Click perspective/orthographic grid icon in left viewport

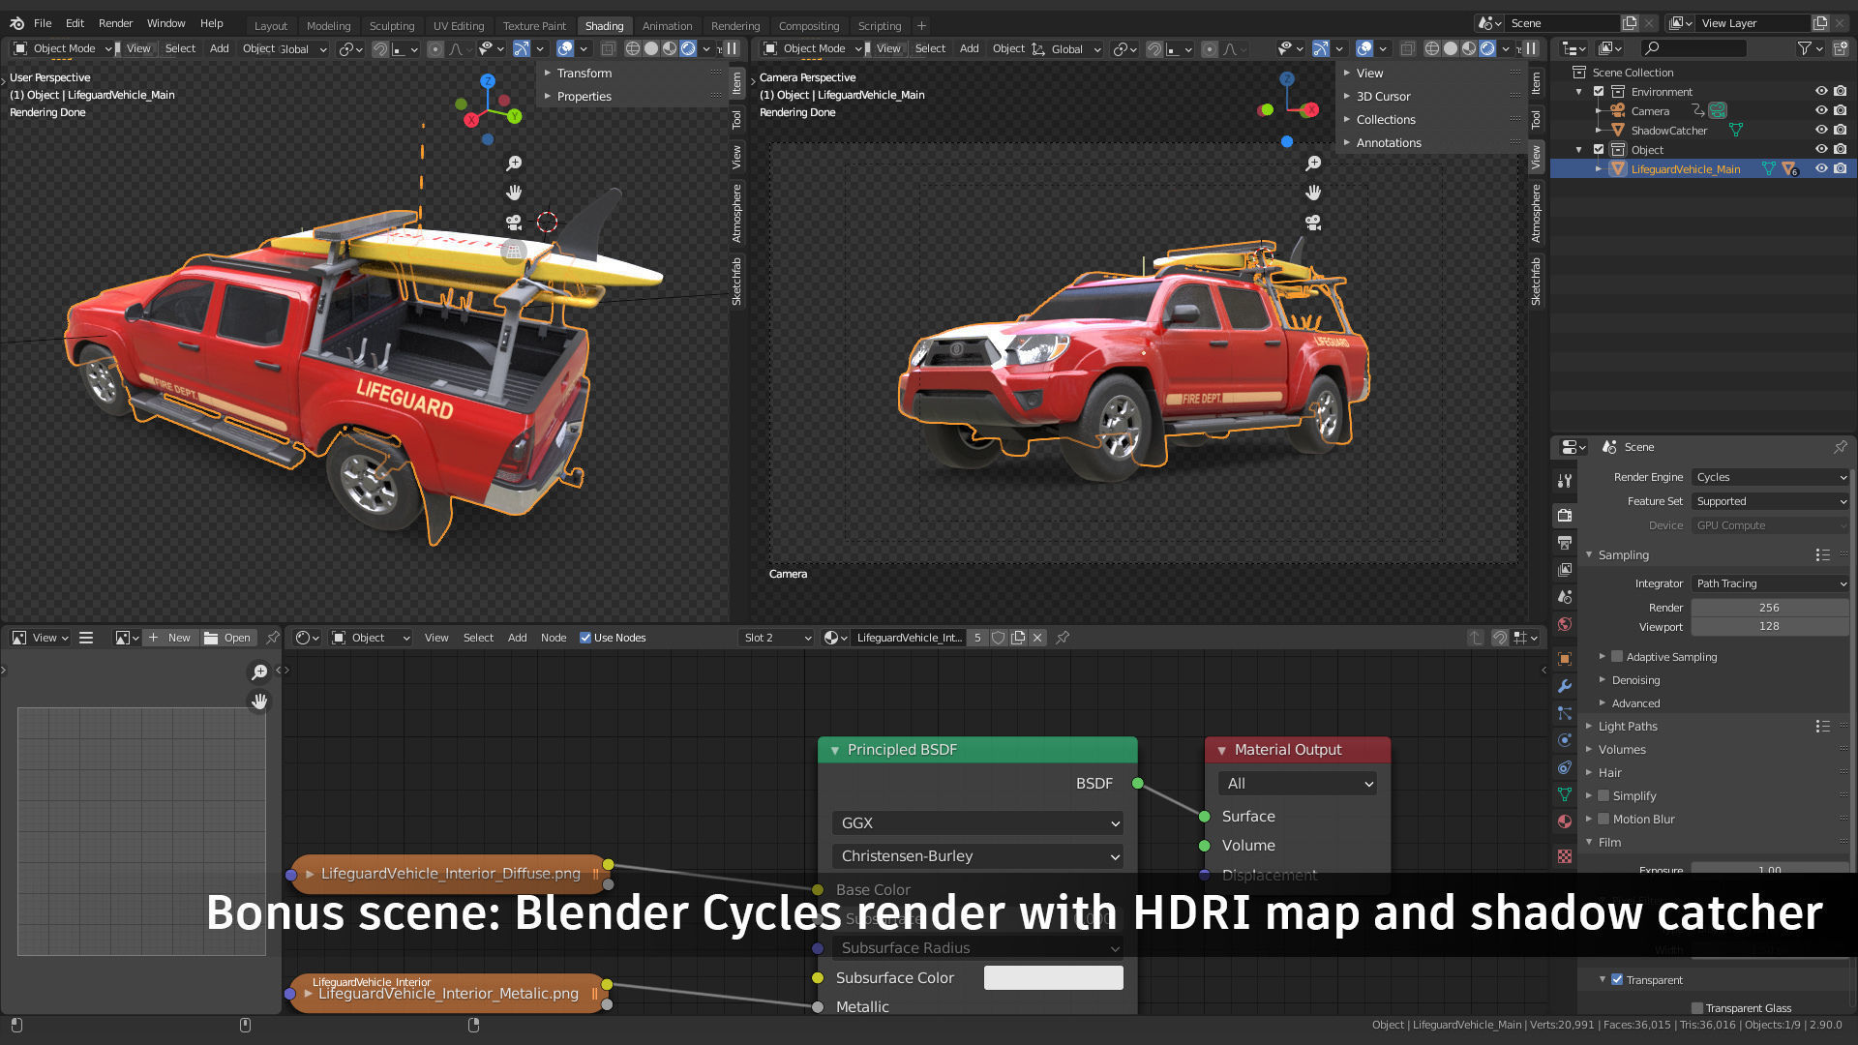coord(514,252)
